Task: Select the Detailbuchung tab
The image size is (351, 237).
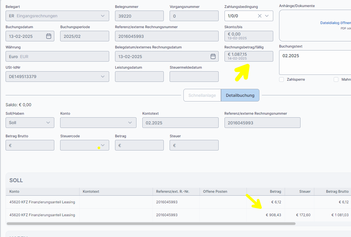Action: click(x=240, y=95)
